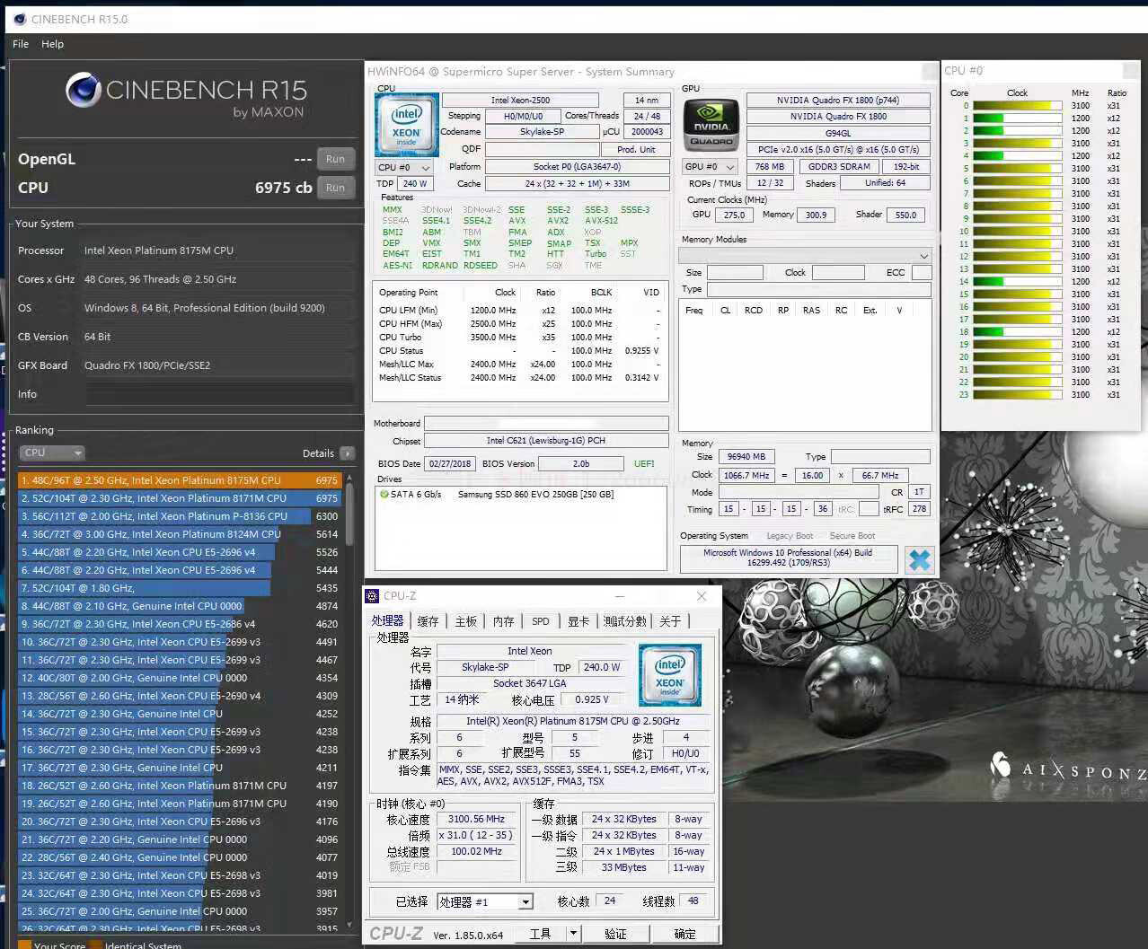The image size is (1148, 949).
Task: Open the 处理器 #1 selection dropdown in CPU-Z
Action: 485,901
